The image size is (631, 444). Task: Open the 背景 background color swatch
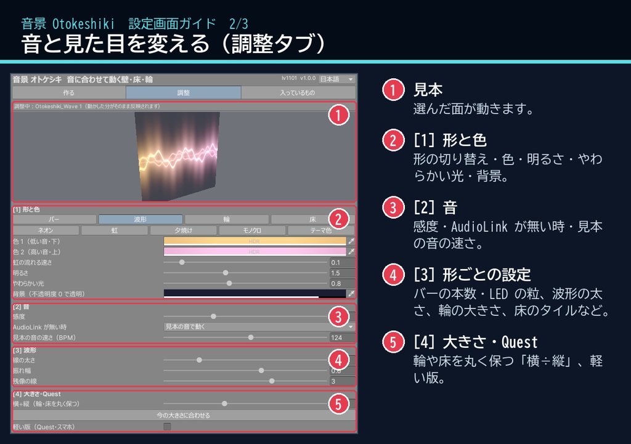click(x=254, y=294)
